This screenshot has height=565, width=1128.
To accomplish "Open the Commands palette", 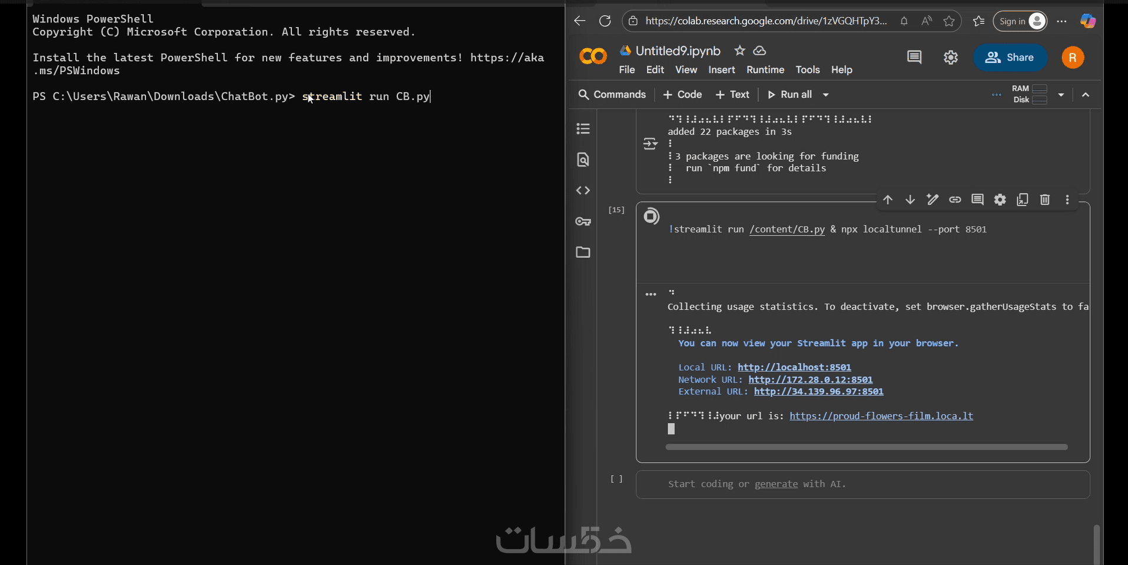I will pos(612,94).
